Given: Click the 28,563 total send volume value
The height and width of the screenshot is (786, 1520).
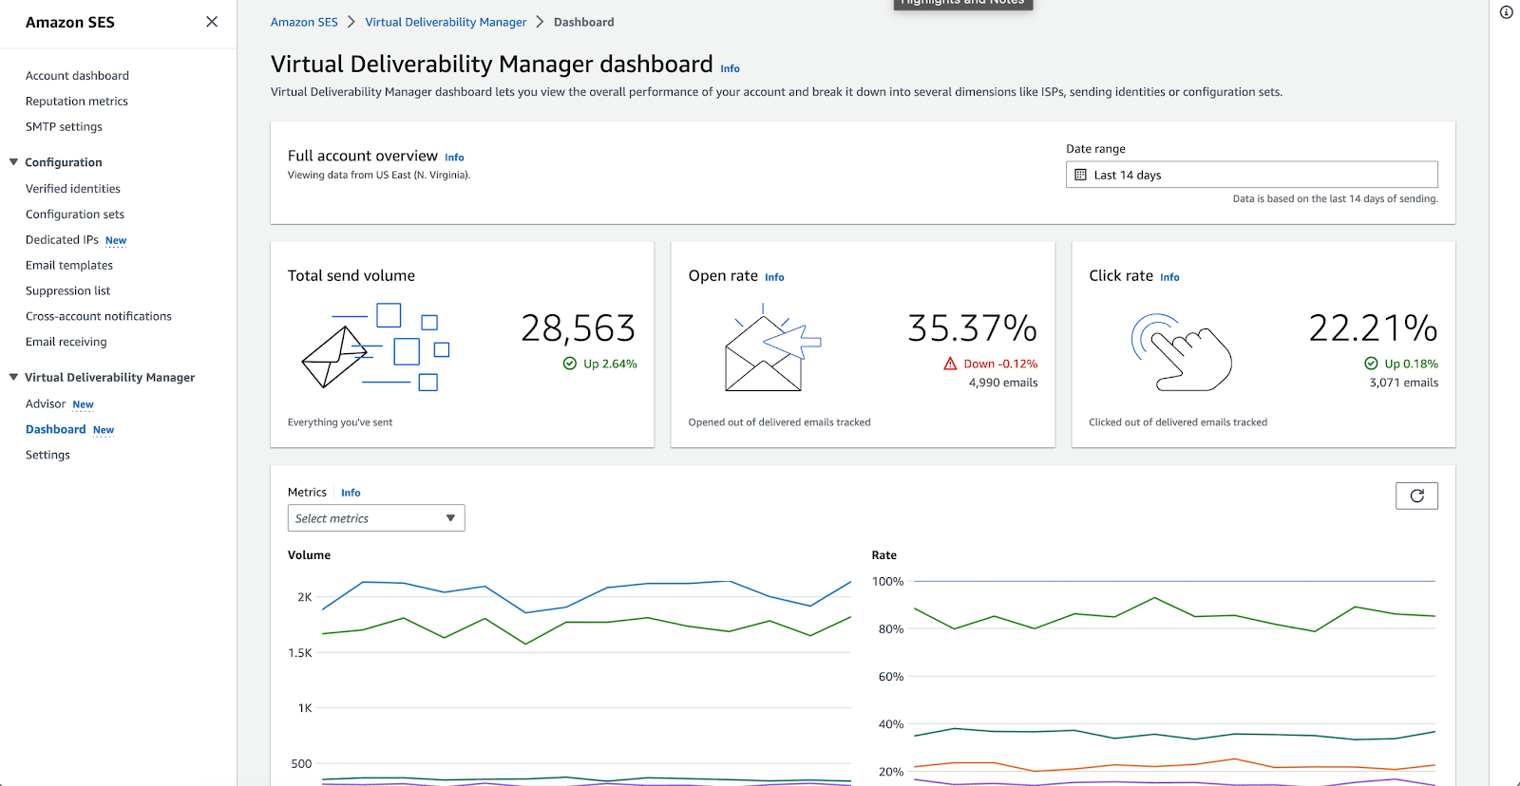Looking at the screenshot, I should (579, 328).
